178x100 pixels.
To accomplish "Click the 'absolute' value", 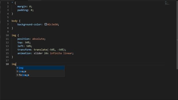I will click(x=38, y=39).
